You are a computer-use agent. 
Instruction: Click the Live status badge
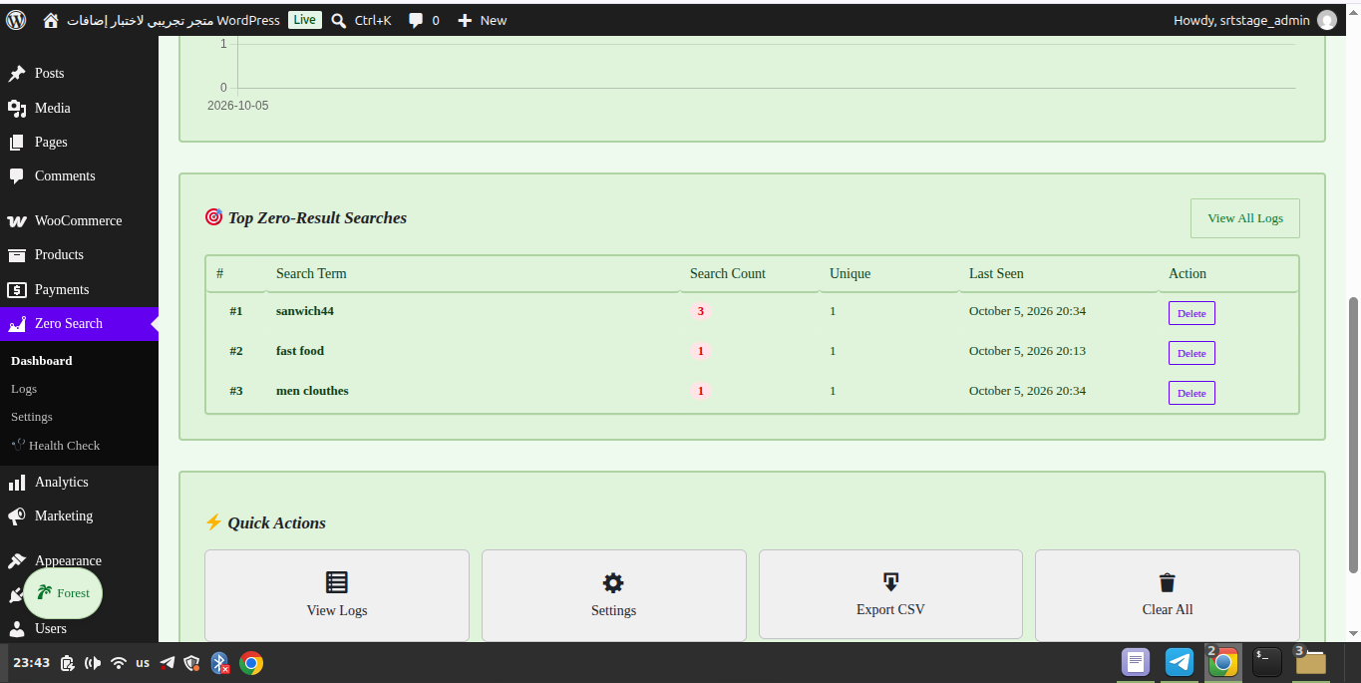click(x=305, y=20)
